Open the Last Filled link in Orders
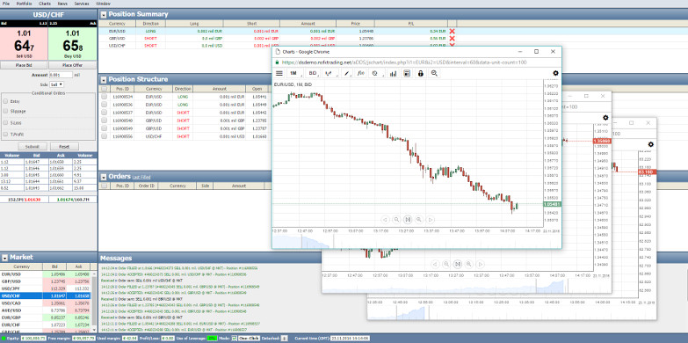 (x=141, y=178)
